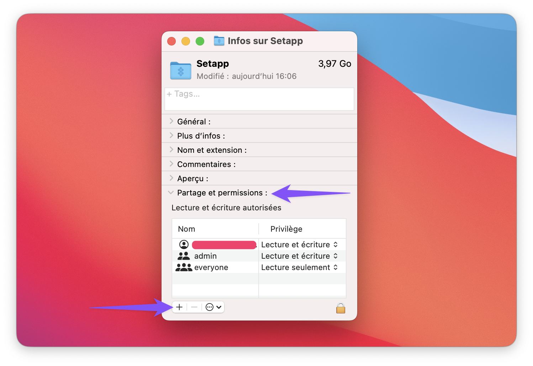Change privilege for the redacted user row

[300, 244]
